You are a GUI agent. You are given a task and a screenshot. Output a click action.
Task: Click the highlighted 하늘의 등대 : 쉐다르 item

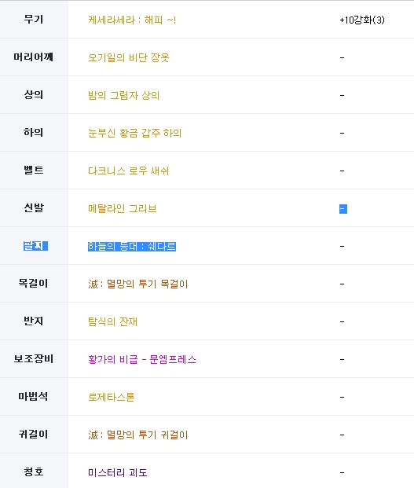132,247
